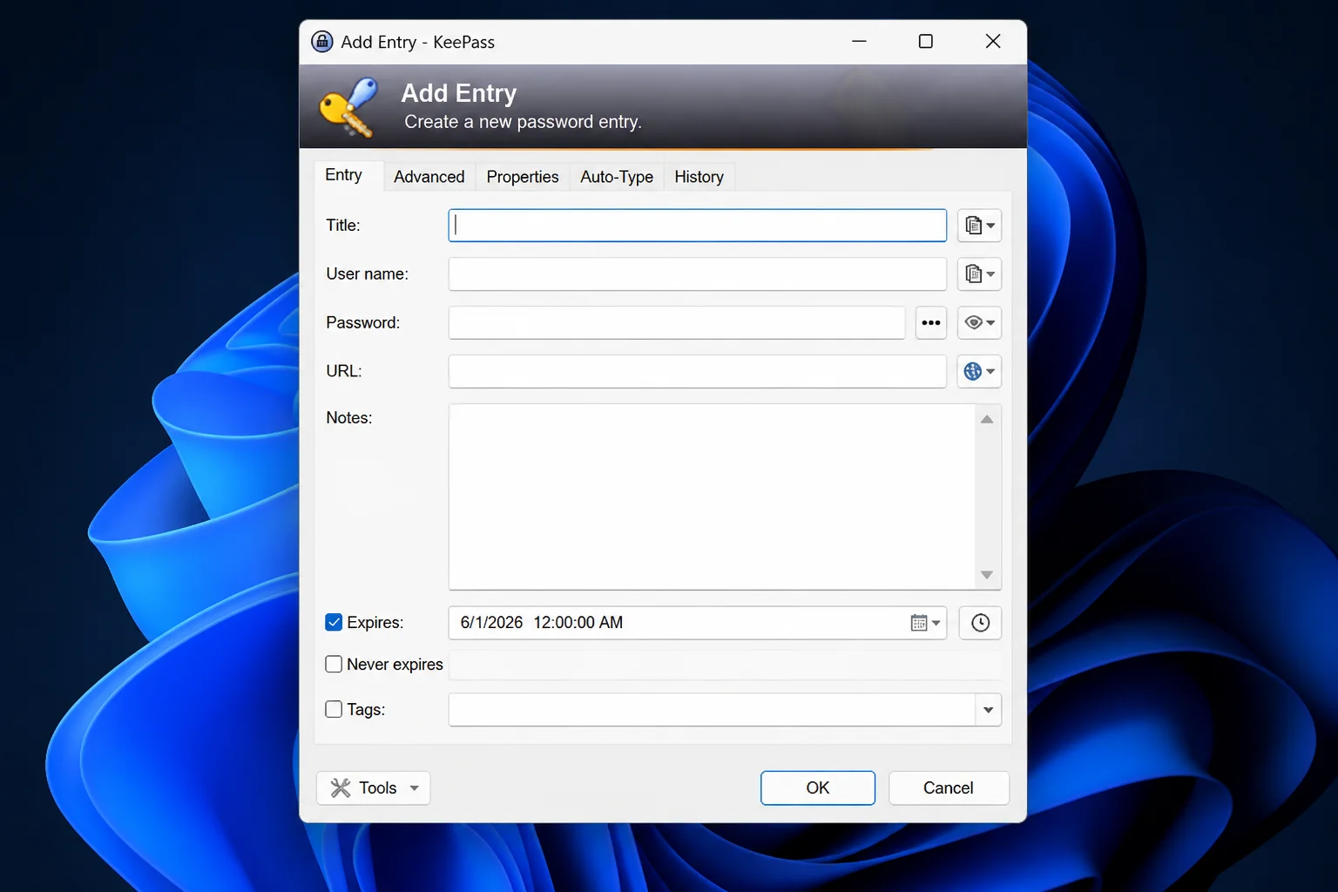Open the Auto-Type tab
The image size is (1338, 892).
617,177
